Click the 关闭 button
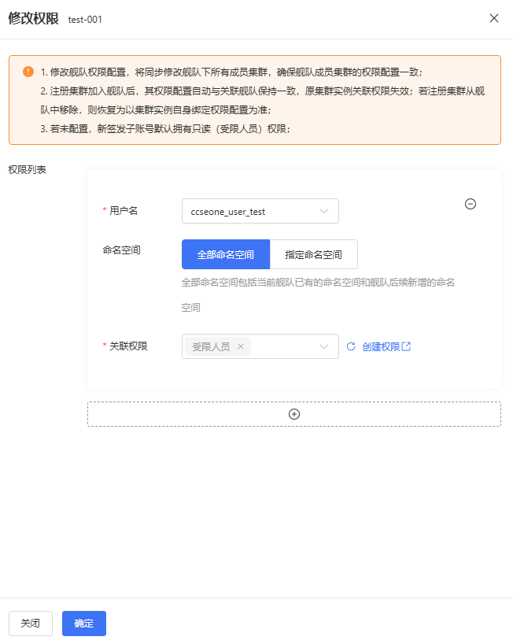 (x=31, y=624)
